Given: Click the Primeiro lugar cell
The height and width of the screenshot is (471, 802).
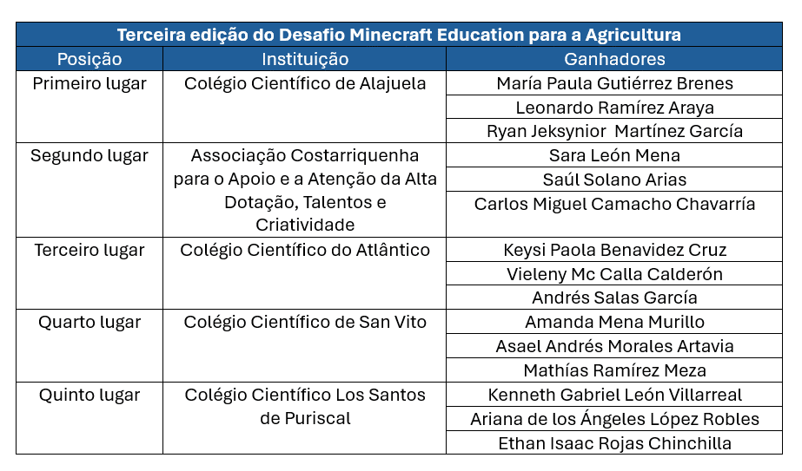Looking at the screenshot, I should coord(89,107).
